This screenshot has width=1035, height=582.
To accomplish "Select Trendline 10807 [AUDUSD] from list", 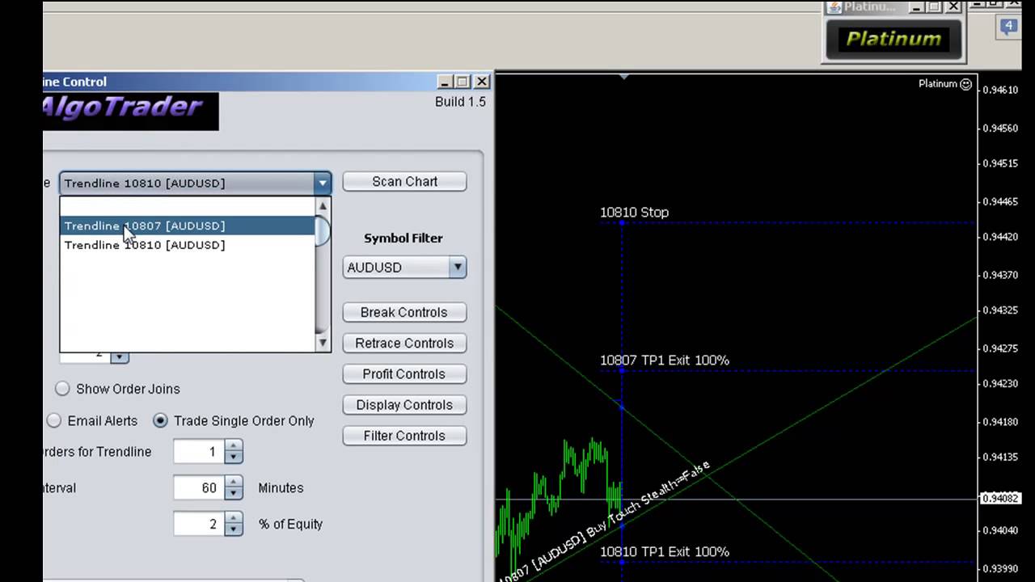I will click(x=188, y=226).
